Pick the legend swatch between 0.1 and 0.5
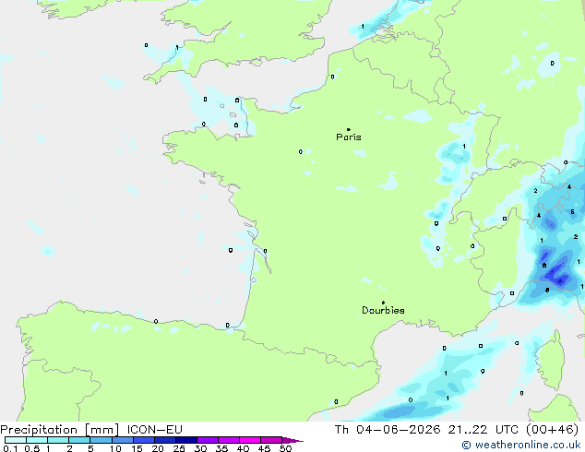 pos(16,440)
